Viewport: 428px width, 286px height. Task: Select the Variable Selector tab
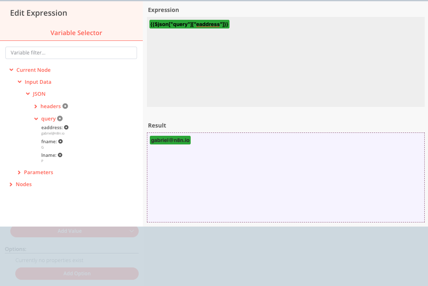76,33
